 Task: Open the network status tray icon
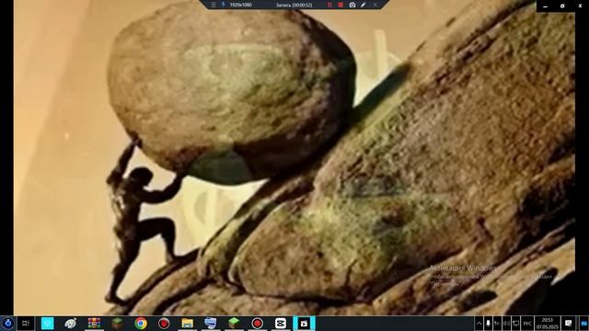pos(515,323)
